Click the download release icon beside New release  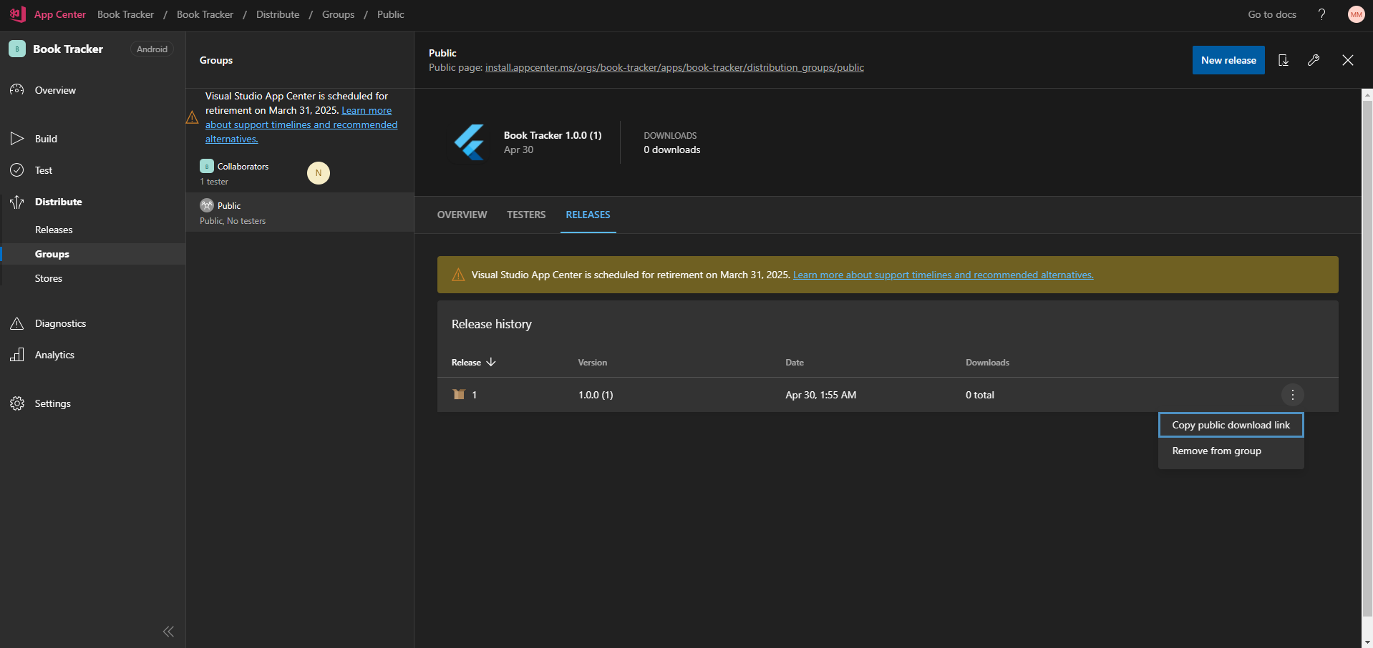tap(1284, 60)
